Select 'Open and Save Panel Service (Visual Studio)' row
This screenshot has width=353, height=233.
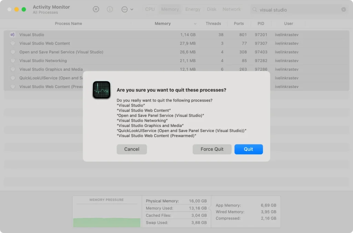click(176, 52)
